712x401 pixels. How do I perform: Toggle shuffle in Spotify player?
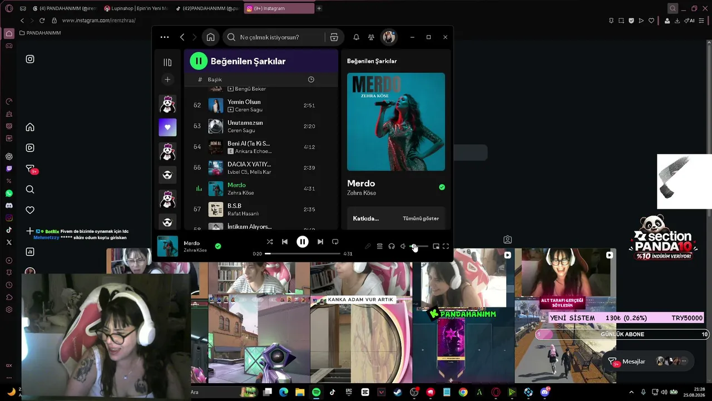pyautogui.click(x=270, y=242)
